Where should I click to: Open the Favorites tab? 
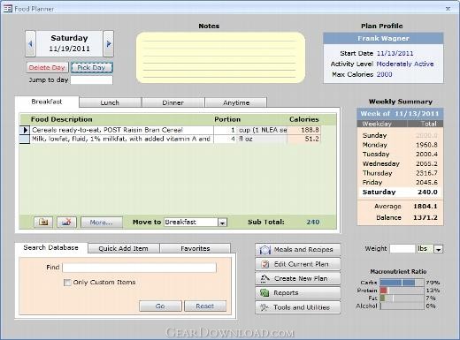[195, 248]
